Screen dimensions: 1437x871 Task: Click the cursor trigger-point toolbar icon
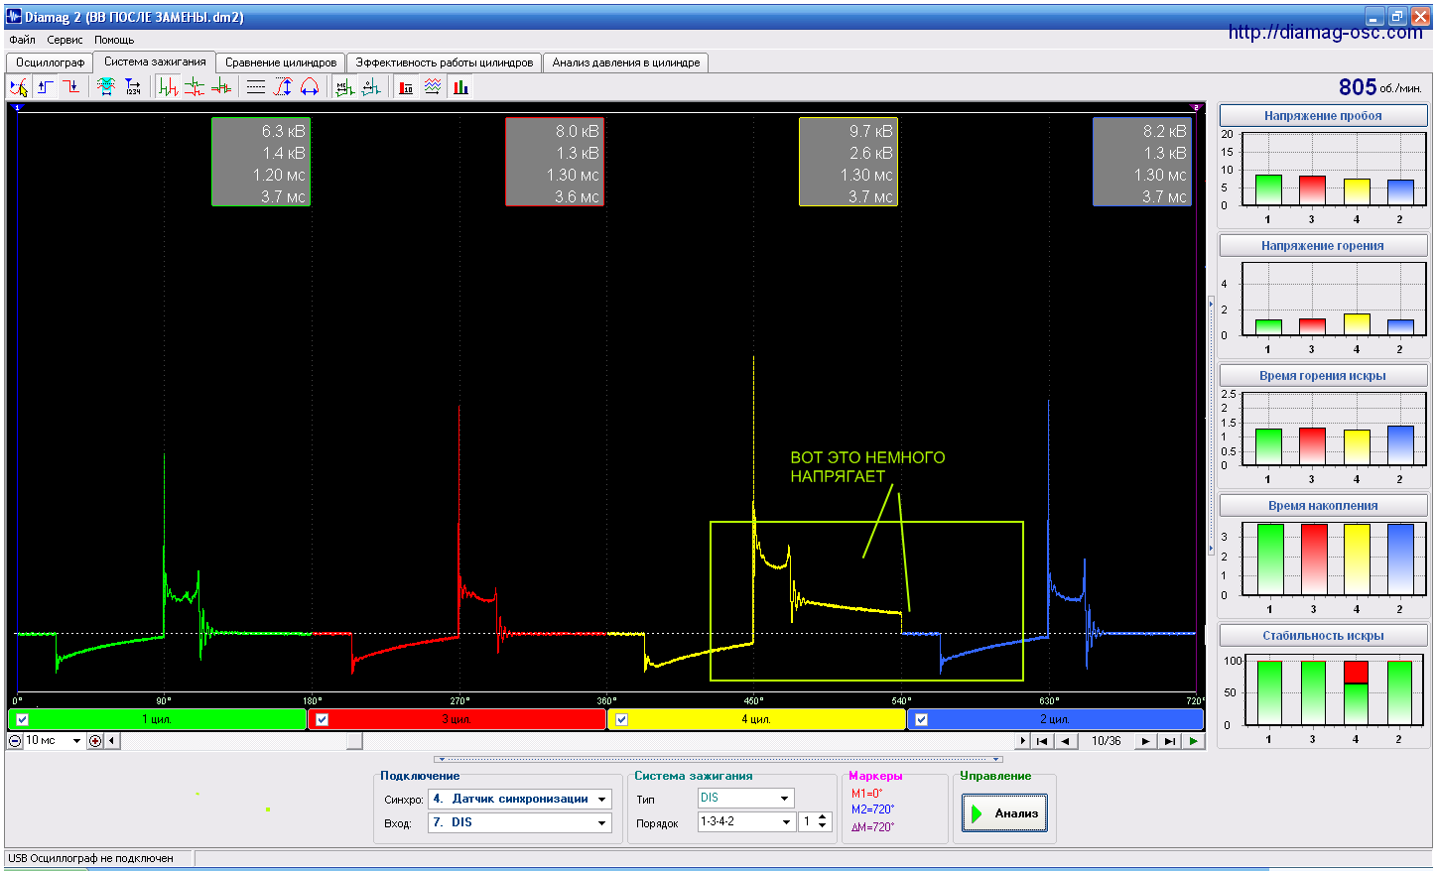[19, 87]
